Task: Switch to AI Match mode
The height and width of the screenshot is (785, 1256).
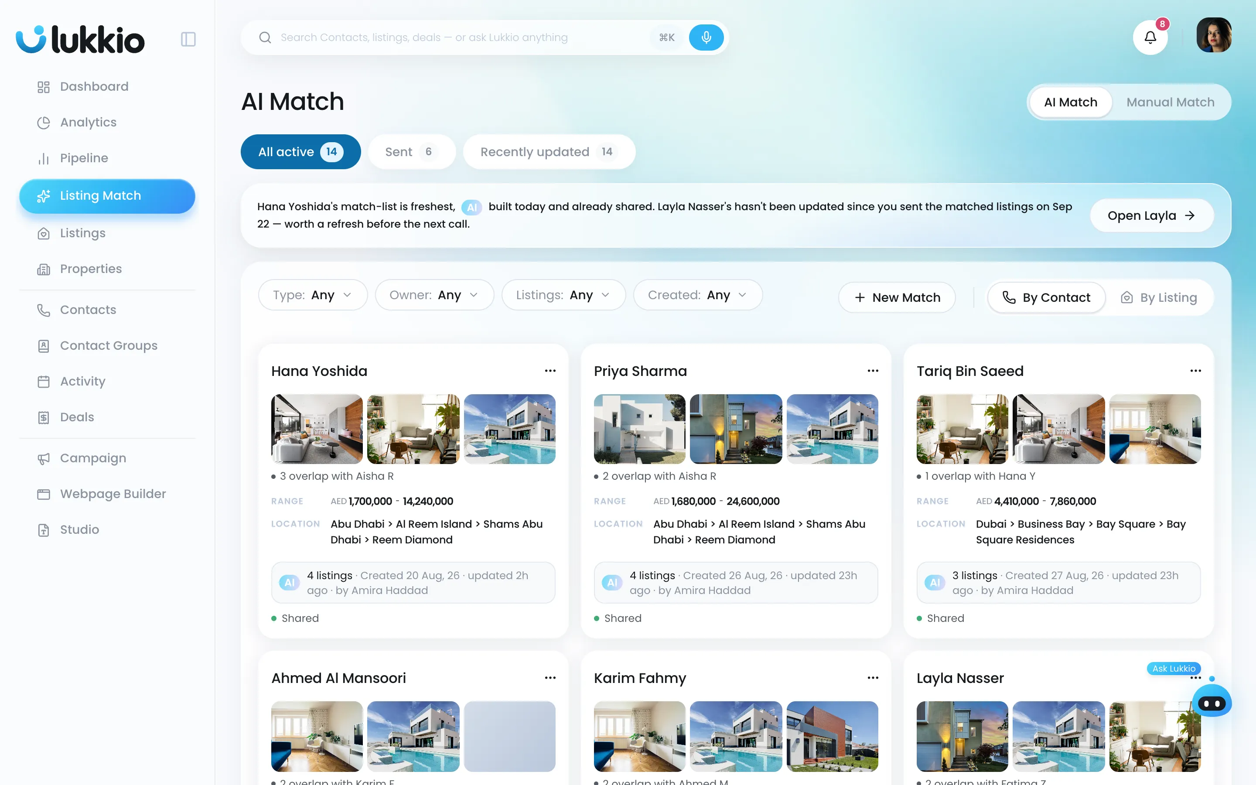Action: tap(1070, 102)
